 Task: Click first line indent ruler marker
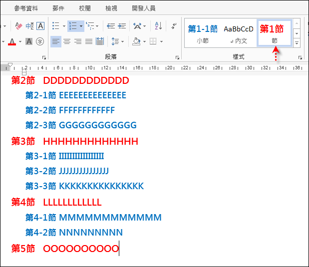(10, 65)
